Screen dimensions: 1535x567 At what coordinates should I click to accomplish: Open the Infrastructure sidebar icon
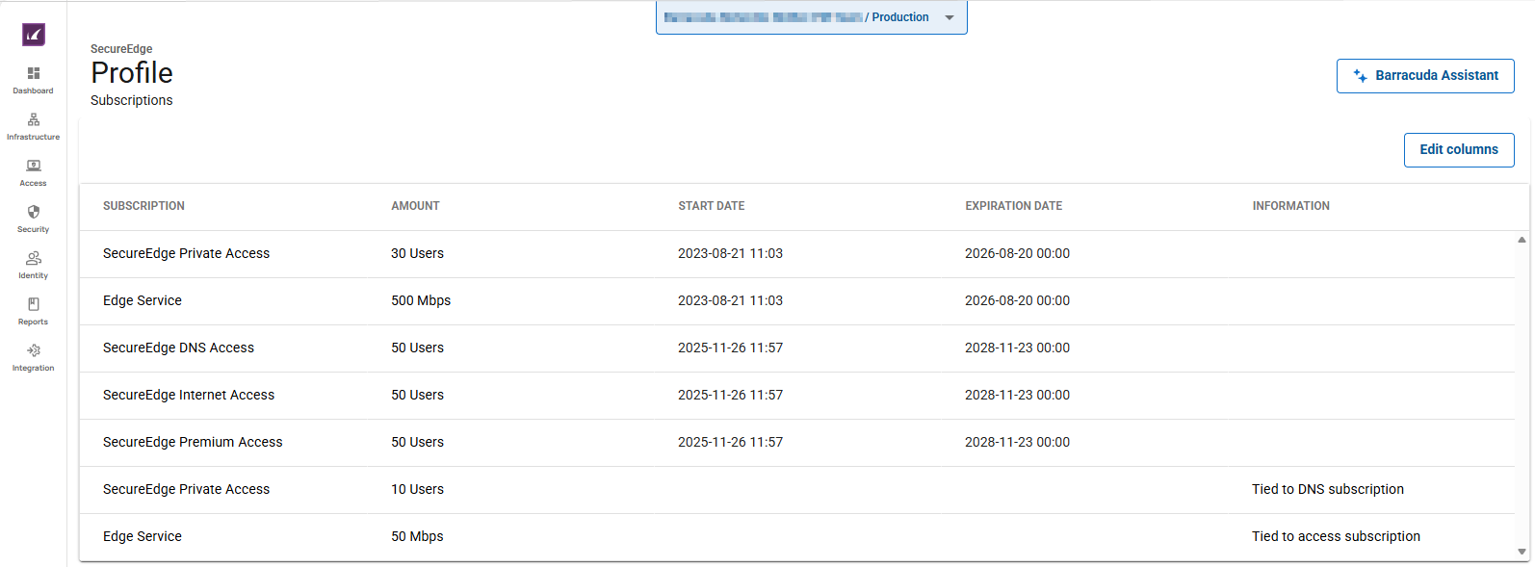[34, 120]
